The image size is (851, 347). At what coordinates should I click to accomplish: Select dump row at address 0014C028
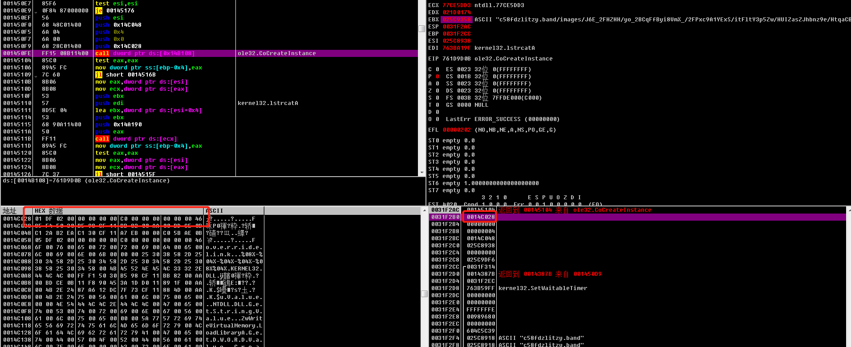(133, 219)
